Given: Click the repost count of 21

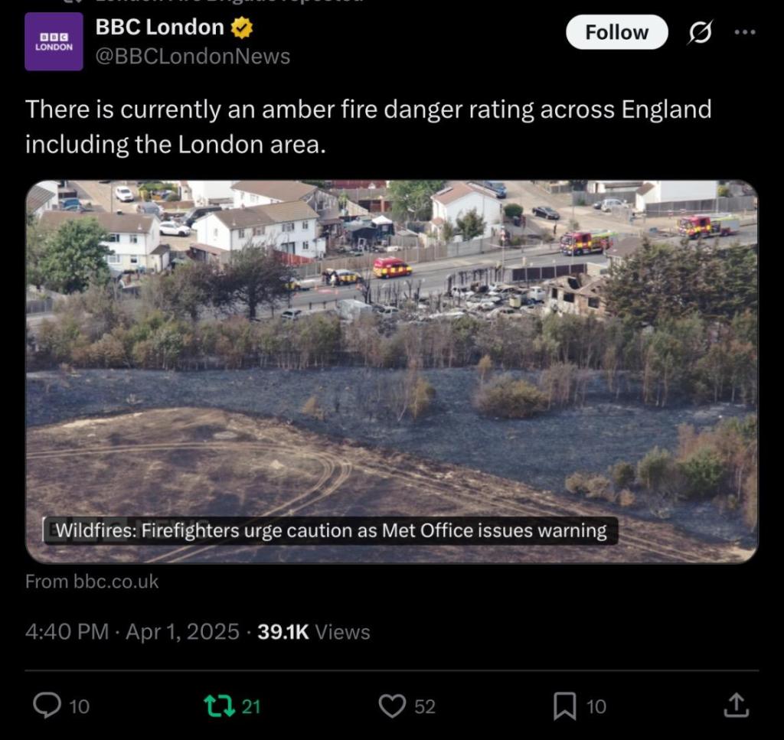Looking at the screenshot, I should [x=251, y=706].
